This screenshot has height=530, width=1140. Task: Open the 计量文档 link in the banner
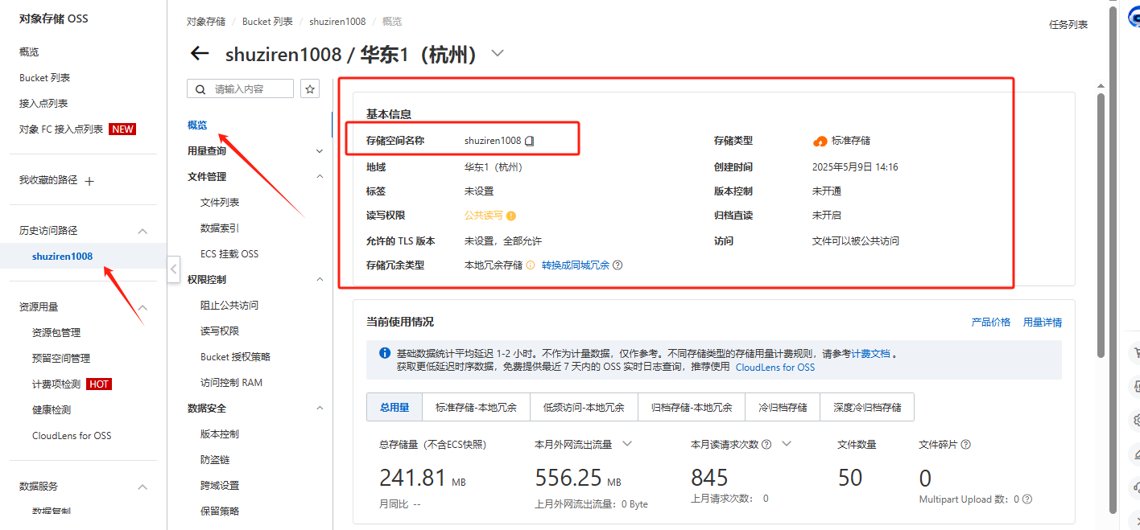(871, 353)
